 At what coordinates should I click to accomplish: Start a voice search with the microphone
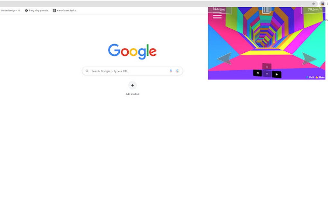pos(171,71)
